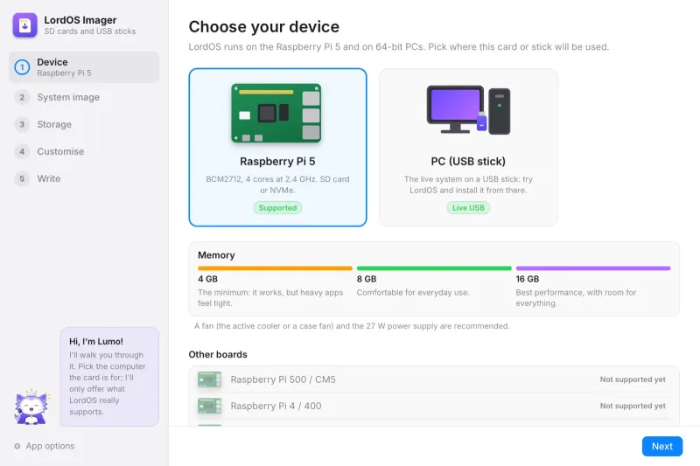
Task: Open the Write step
Action: pyautogui.click(x=84, y=179)
